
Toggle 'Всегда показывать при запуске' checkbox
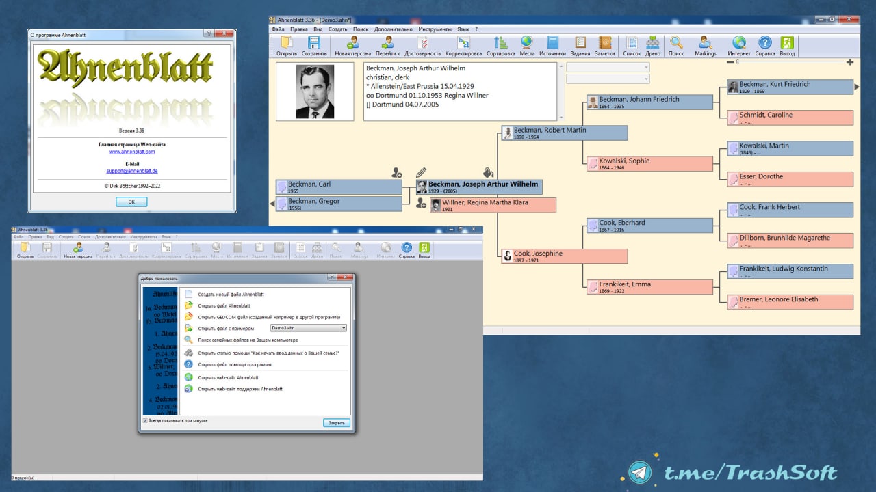pos(145,420)
